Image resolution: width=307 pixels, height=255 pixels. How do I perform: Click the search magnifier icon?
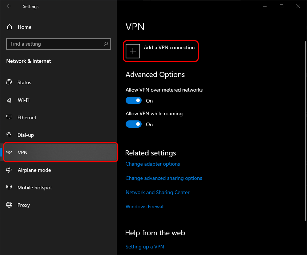tap(106, 44)
